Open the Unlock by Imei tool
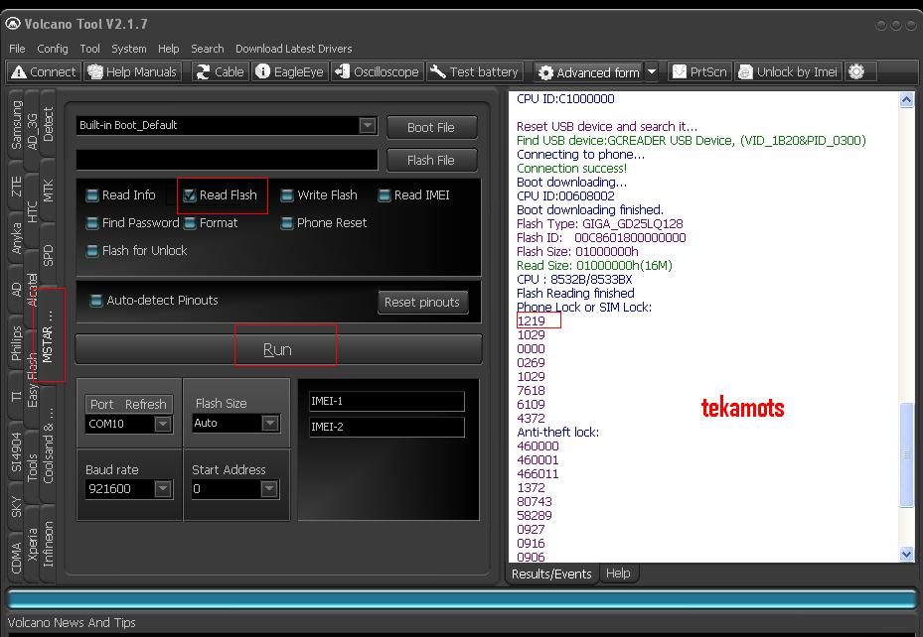This screenshot has width=923, height=637. point(788,71)
